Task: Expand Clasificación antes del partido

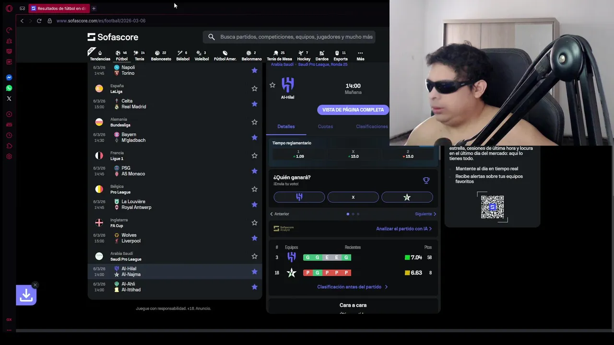Action: pyautogui.click(x=353, y=287)
